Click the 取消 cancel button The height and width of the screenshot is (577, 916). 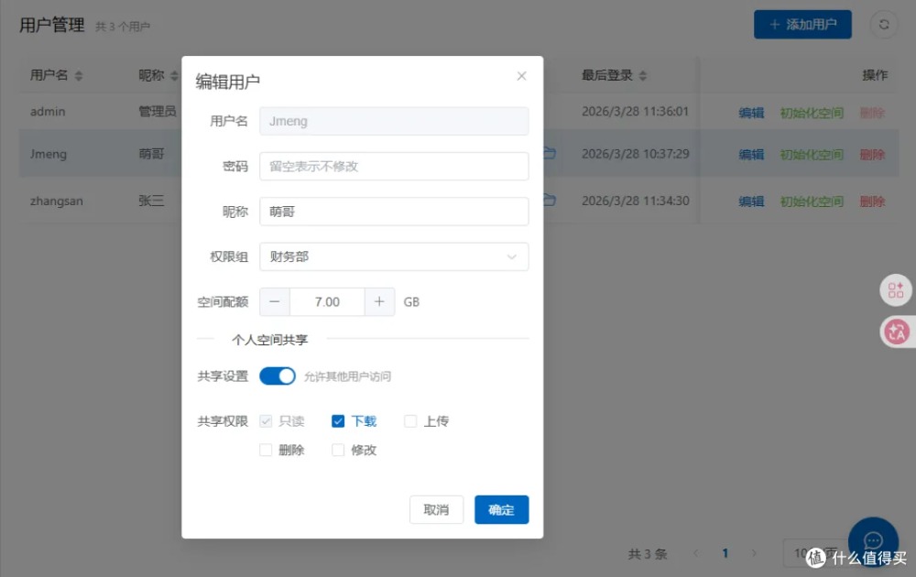click(436, 510)
